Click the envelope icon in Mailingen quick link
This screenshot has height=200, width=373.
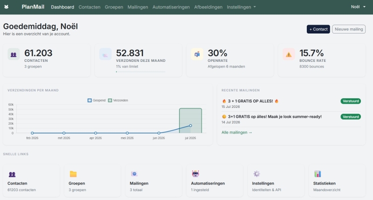[x=134, y=174]
